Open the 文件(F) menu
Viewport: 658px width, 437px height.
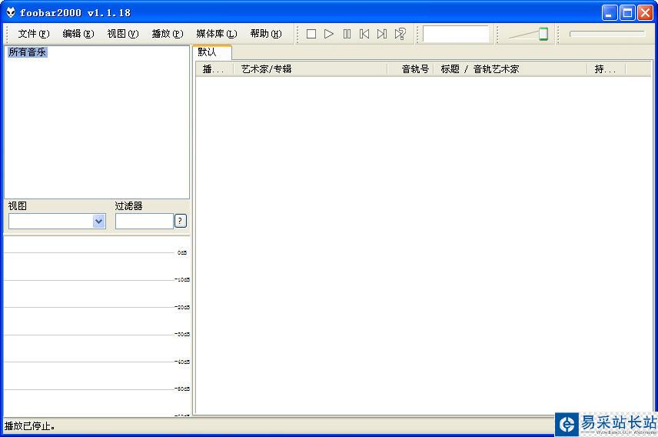pos(34,34)
